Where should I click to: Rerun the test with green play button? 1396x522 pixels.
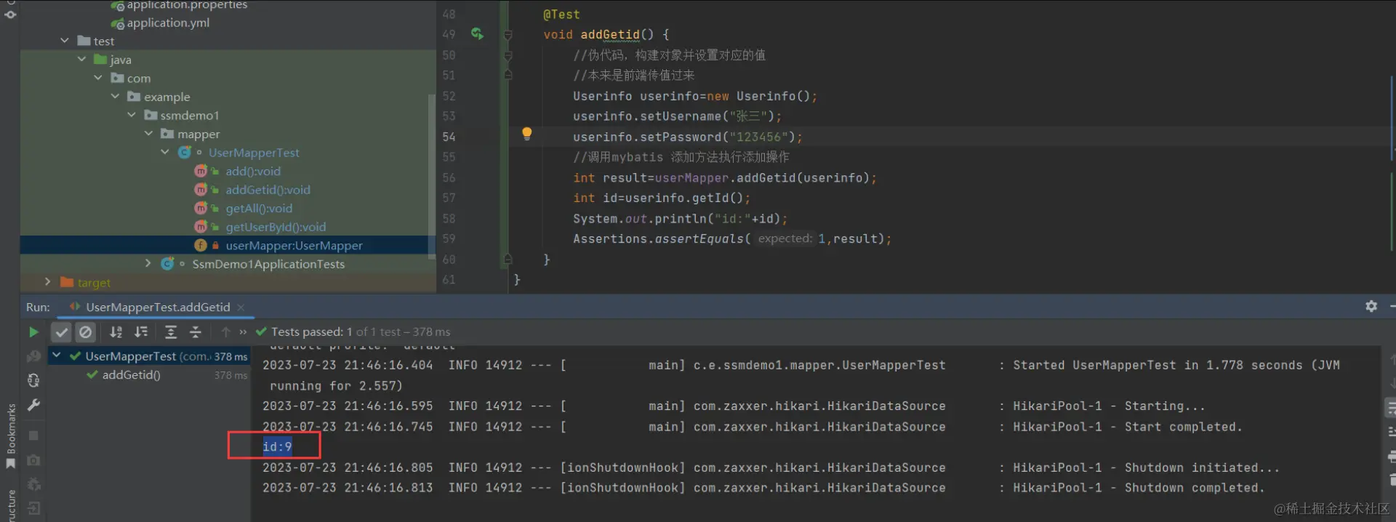pos(33,332)
